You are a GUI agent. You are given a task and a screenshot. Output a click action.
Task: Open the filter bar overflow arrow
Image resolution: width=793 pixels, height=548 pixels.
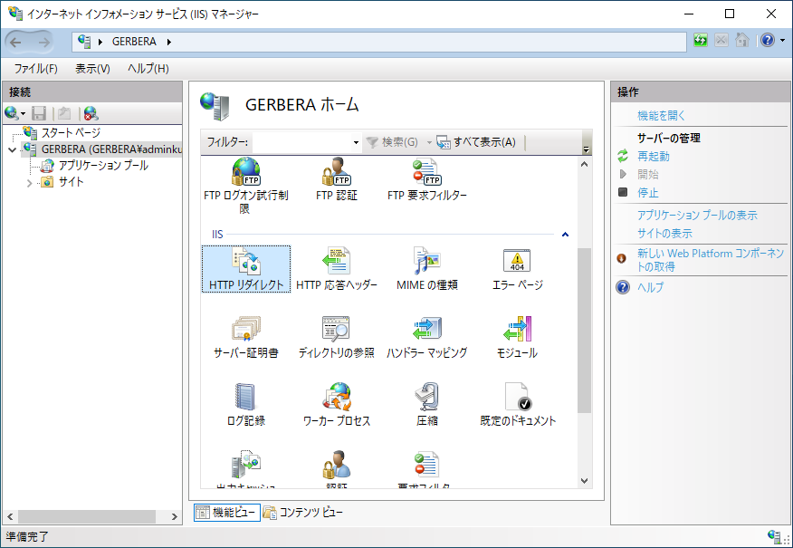(x=587, y=149)
